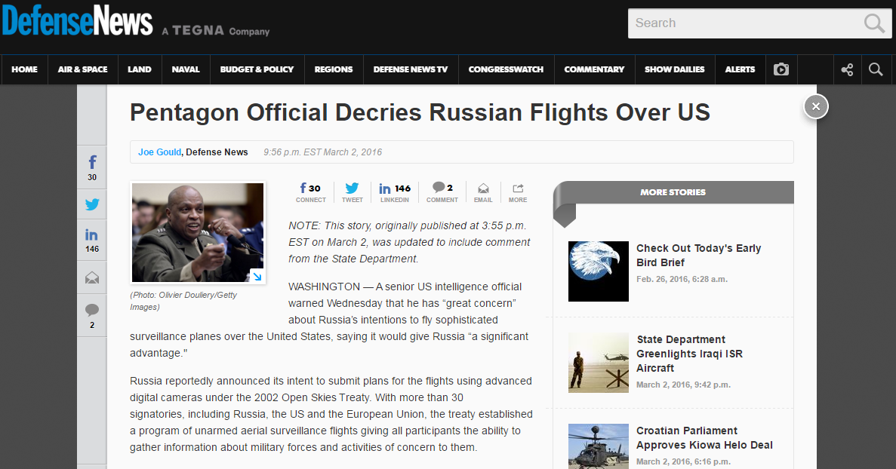Image resolution: width=896 pixels, height=469 pixels.
Task: Open the Naval section
Action: coord(186,69)
